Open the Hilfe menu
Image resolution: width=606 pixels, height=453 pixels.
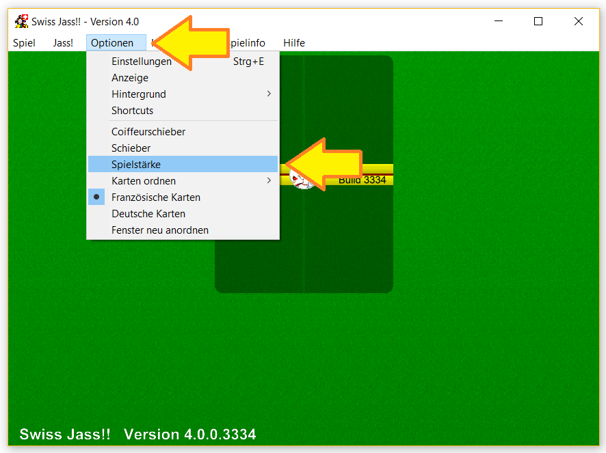click(293, 43)
